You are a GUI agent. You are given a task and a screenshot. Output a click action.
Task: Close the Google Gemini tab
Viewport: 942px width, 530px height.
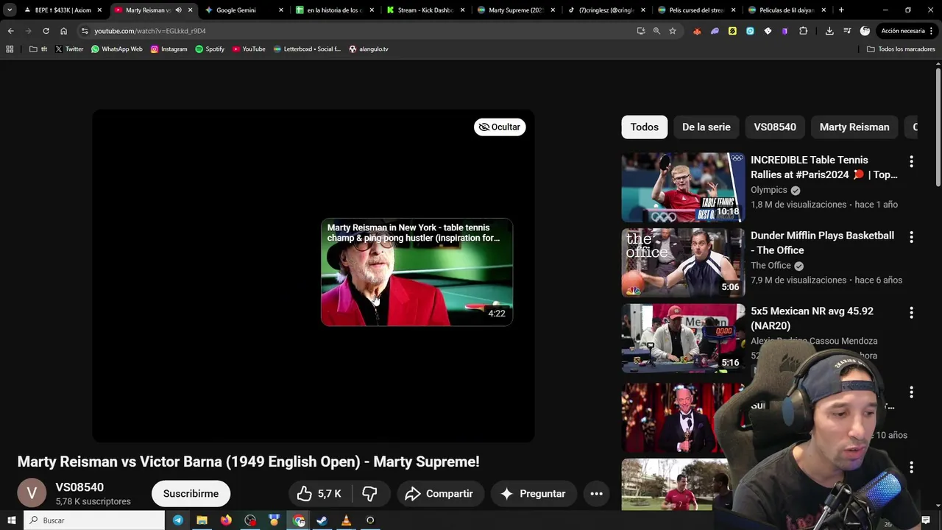pyautogui.click(x=280, y=10)
